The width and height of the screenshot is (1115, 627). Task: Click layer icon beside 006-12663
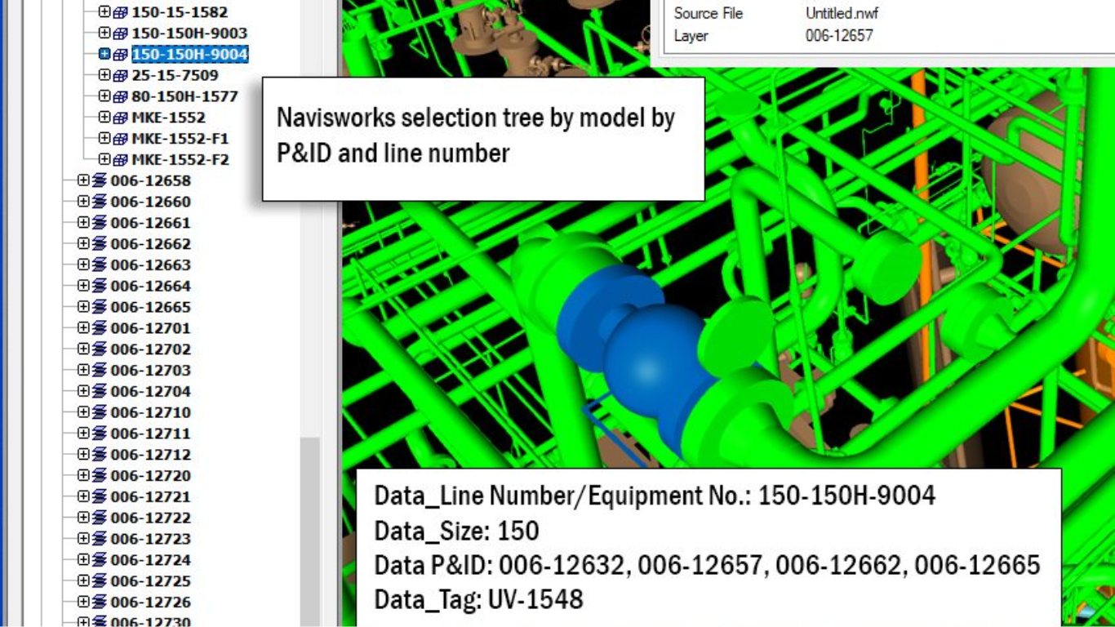[x=100, y=265]
